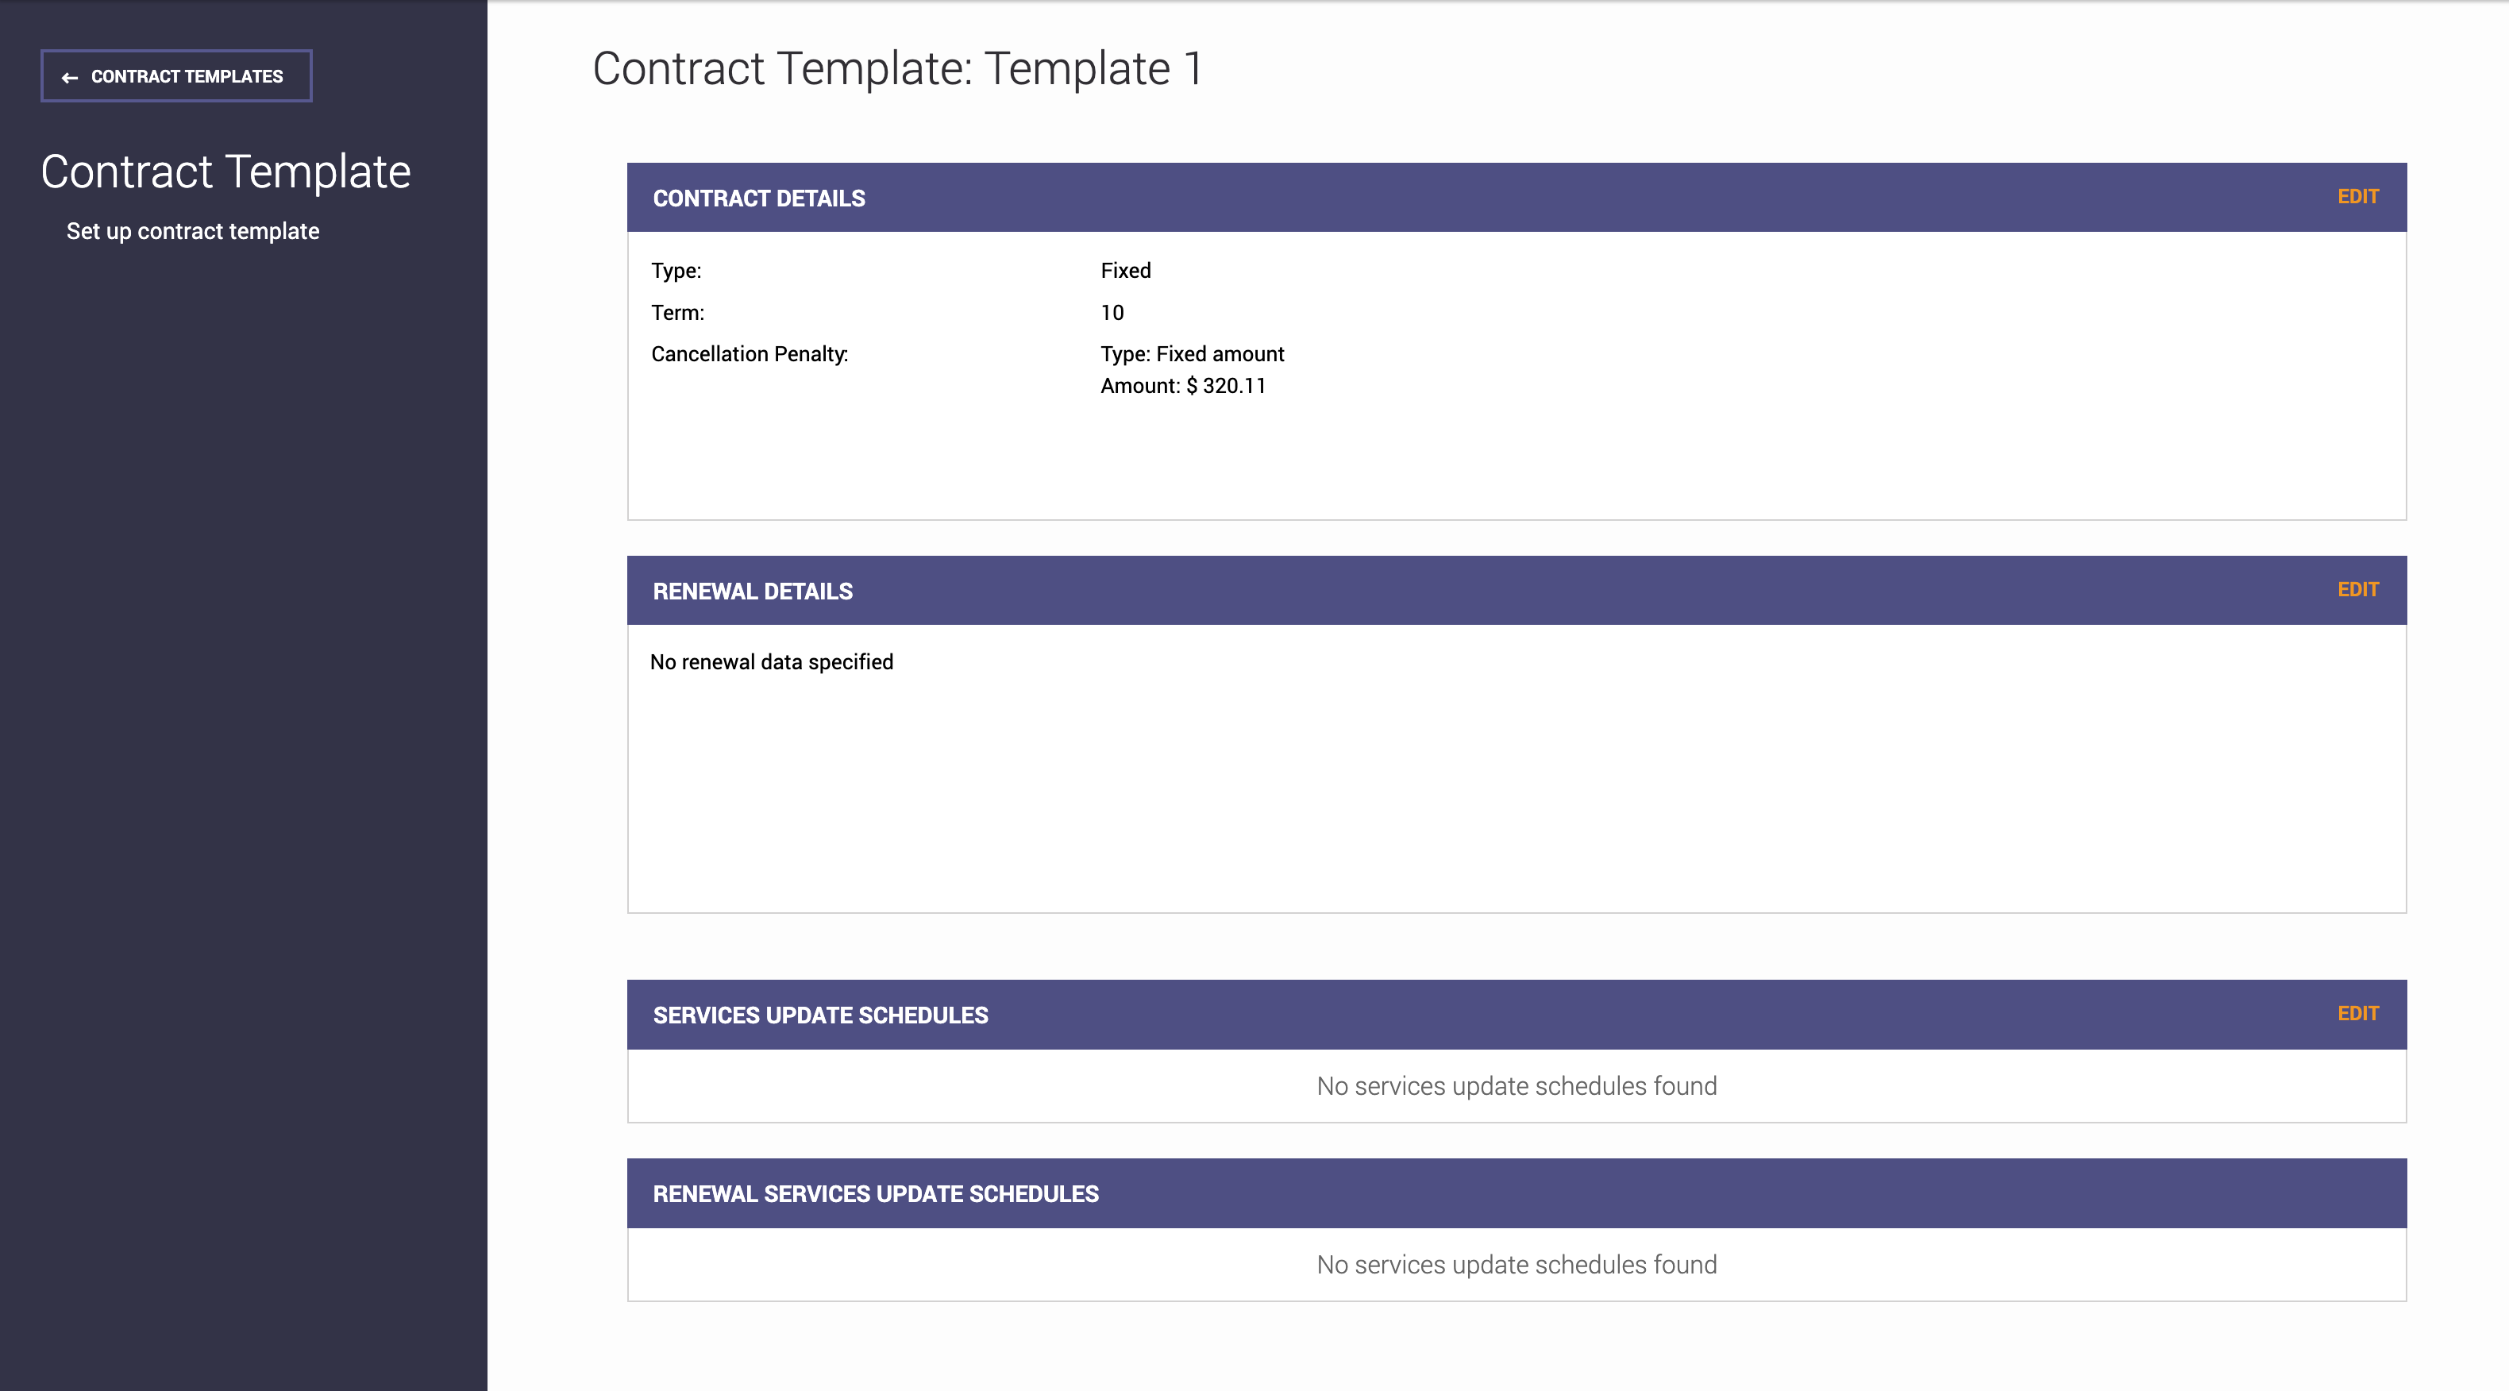Click the Renewal Details section header title

pyautogui.click(x=752, y=591)
